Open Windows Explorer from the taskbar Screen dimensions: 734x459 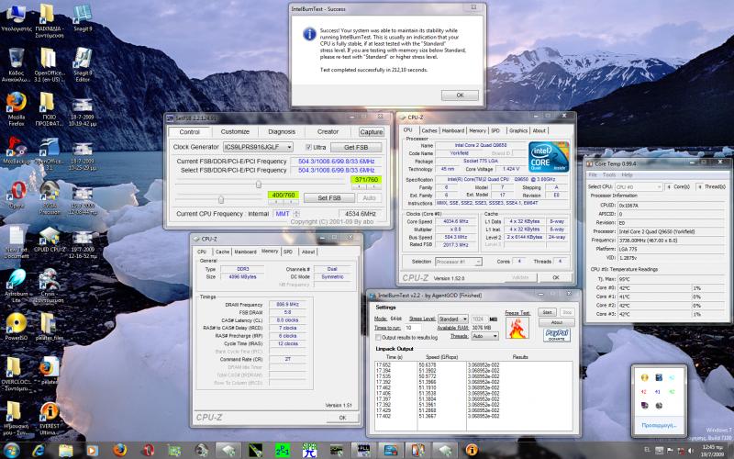pos(65,450)
